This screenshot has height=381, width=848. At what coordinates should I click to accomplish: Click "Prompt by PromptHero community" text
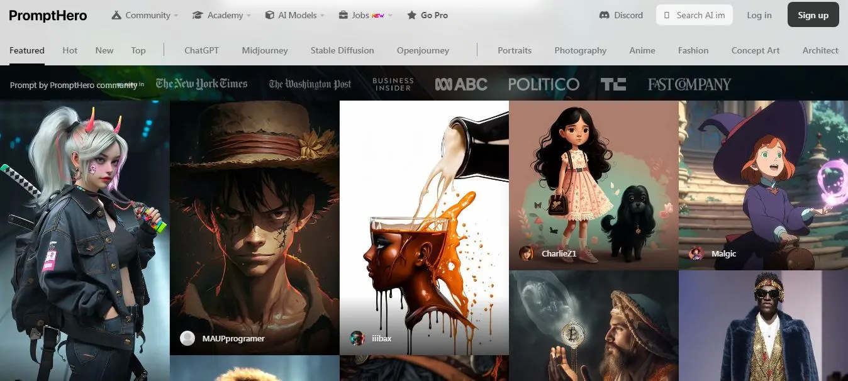click(74, 85)
